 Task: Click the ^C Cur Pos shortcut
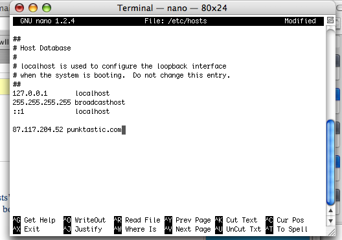click(285, 220)
